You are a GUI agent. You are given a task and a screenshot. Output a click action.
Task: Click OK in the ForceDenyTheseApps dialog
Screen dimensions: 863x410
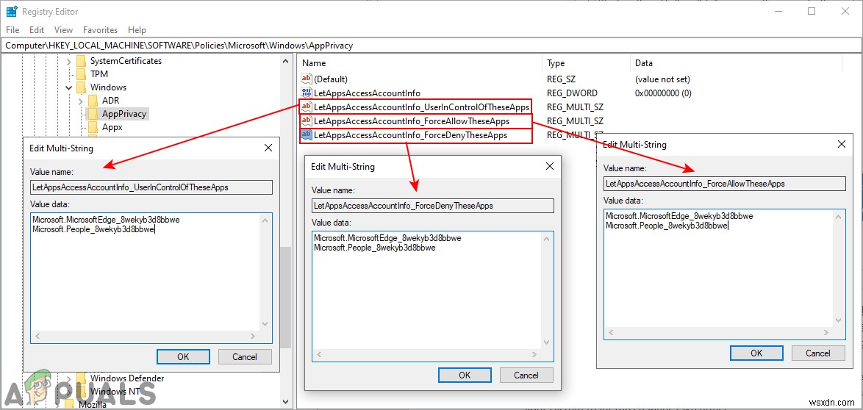[465, 375]
